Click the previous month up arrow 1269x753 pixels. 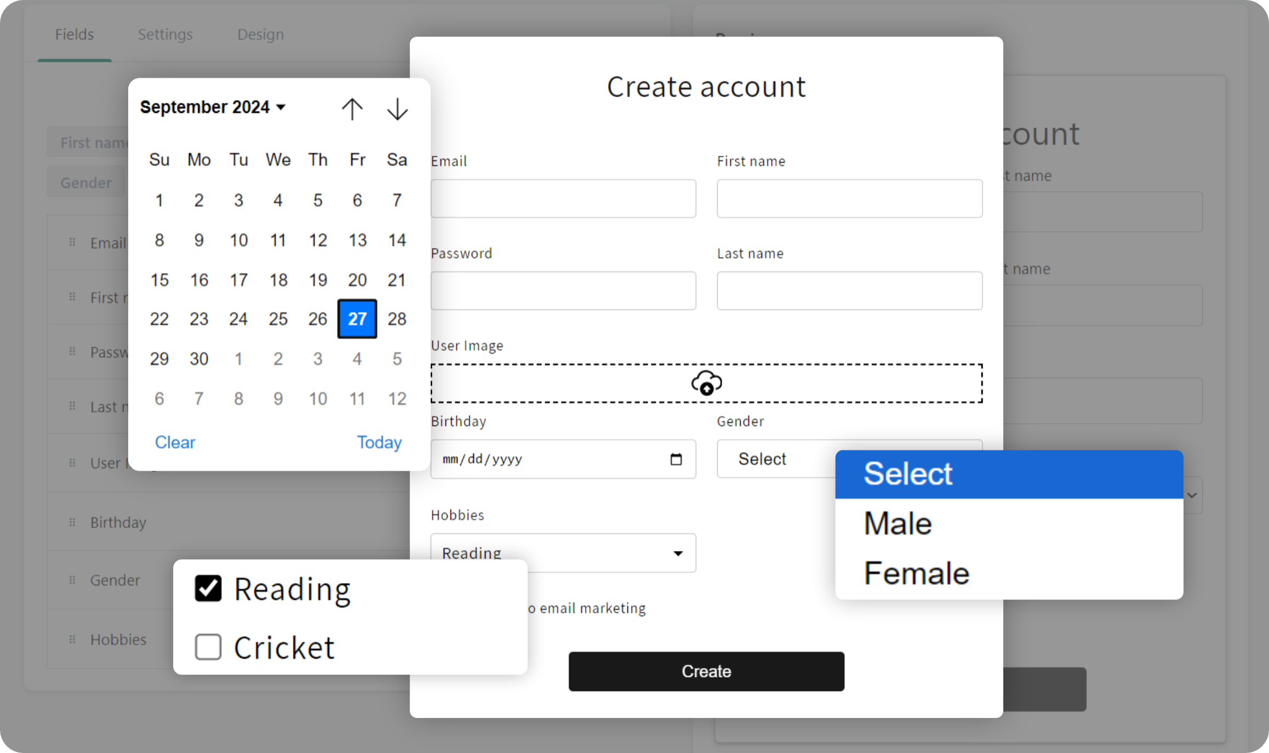click(x=352, y=109)
